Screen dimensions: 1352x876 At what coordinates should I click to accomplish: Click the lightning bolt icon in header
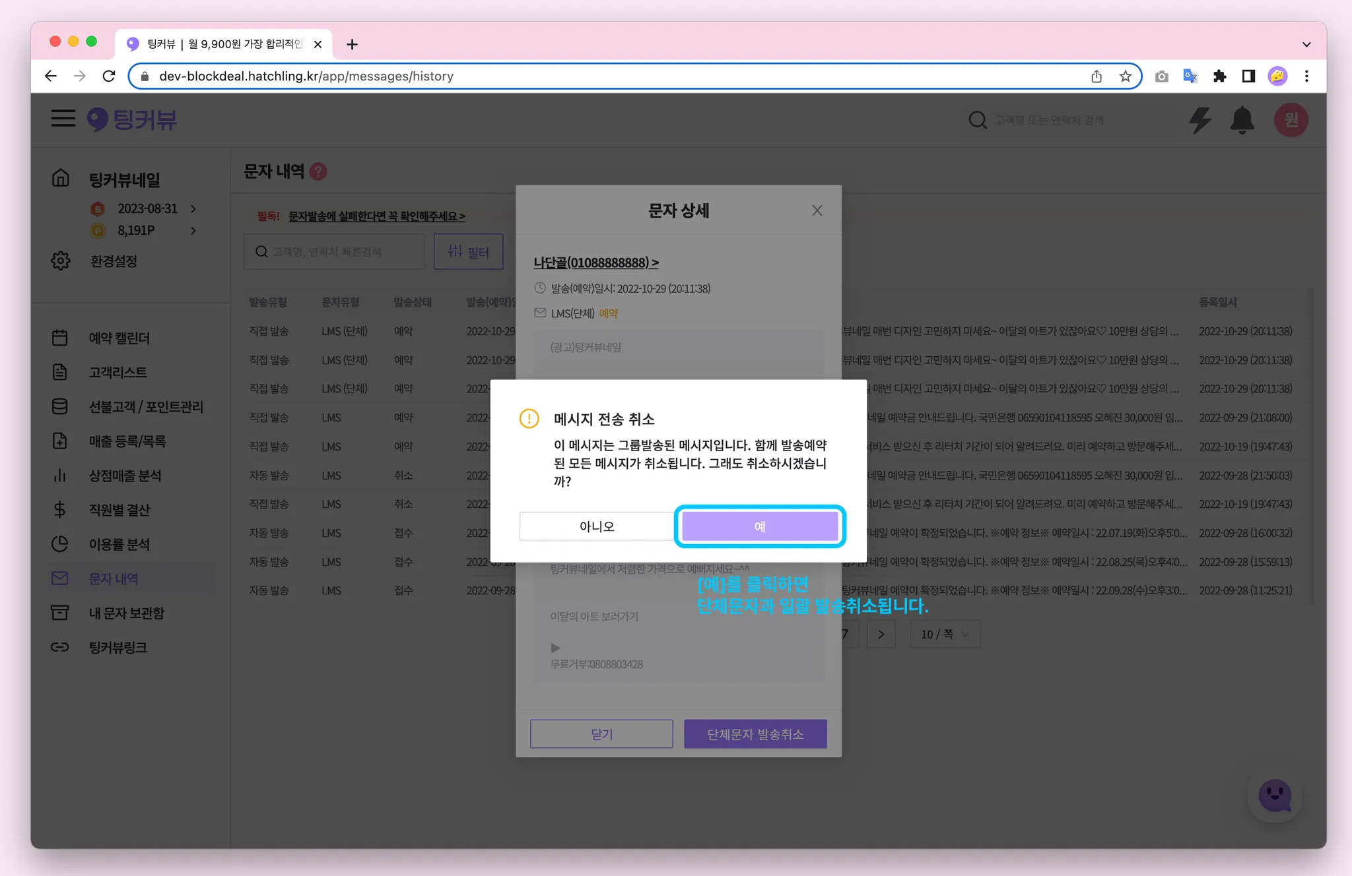tap(1200, 120)
